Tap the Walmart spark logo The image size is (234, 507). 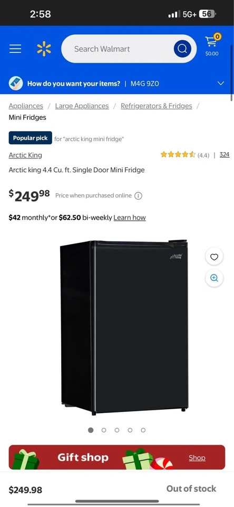click(x=44, y=49)
